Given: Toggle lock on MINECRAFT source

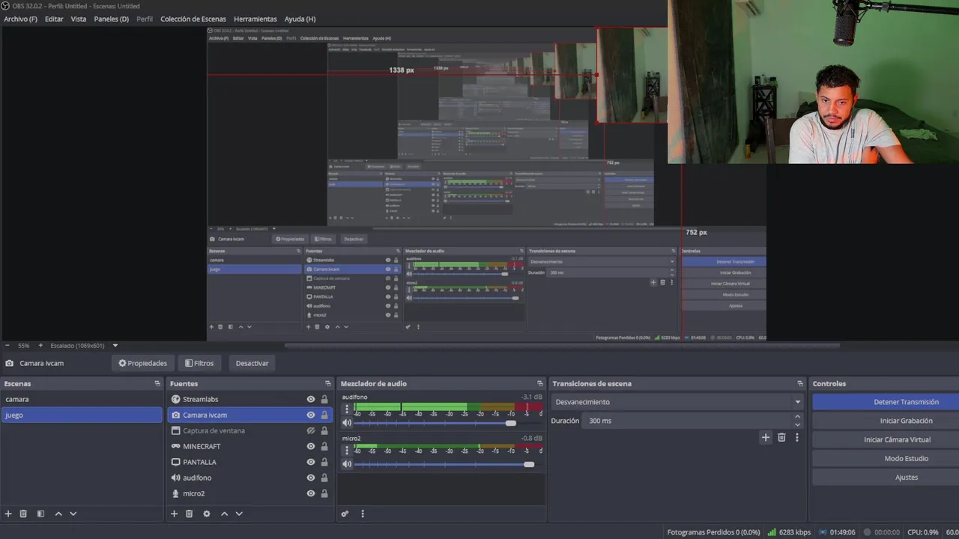Looking at the screenshot, I should tap(324, 446).
